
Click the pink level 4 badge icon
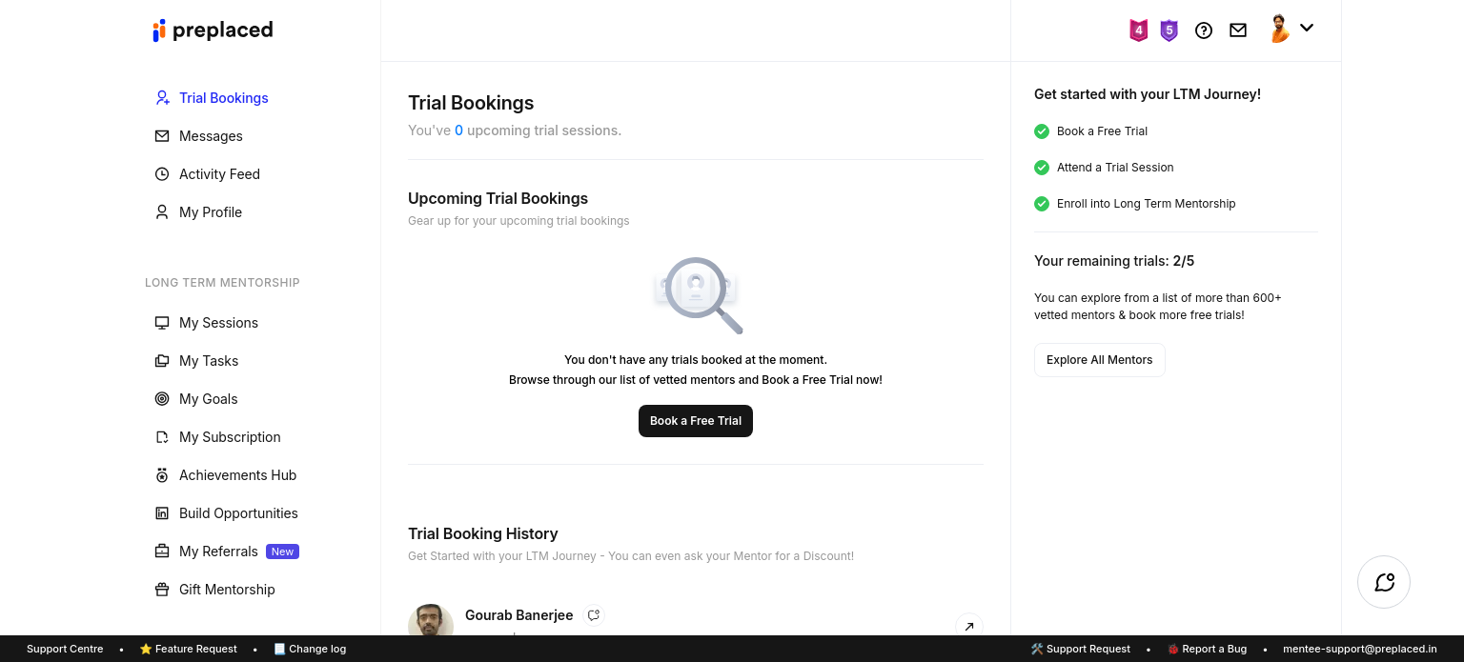click(1138, 30)
